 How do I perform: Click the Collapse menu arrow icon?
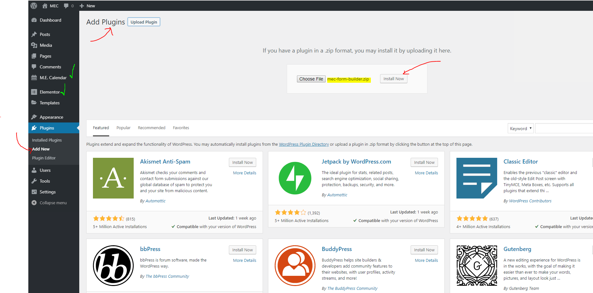[x=34, y=203]
